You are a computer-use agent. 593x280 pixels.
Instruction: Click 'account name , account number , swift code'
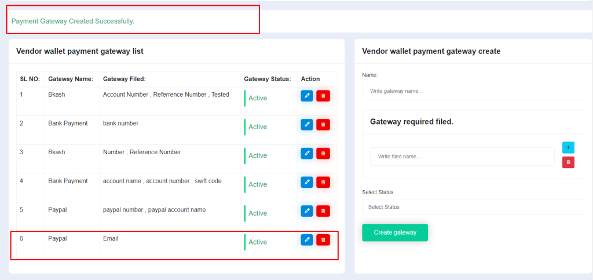(x=162, y=181)
